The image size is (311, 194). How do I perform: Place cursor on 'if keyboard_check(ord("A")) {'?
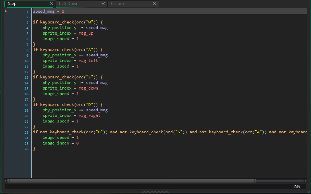(x=68, y=50)
